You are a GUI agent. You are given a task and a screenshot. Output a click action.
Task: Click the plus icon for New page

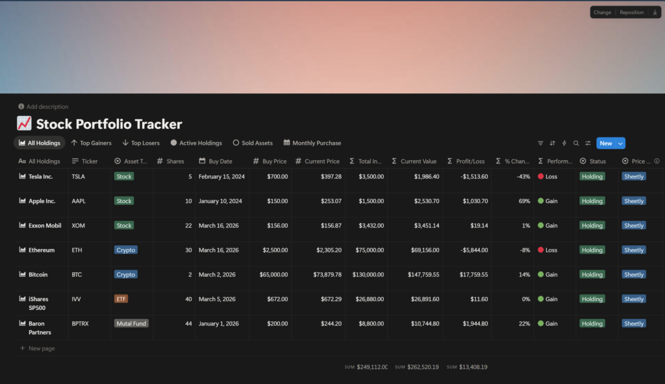(x=23, y=348)
